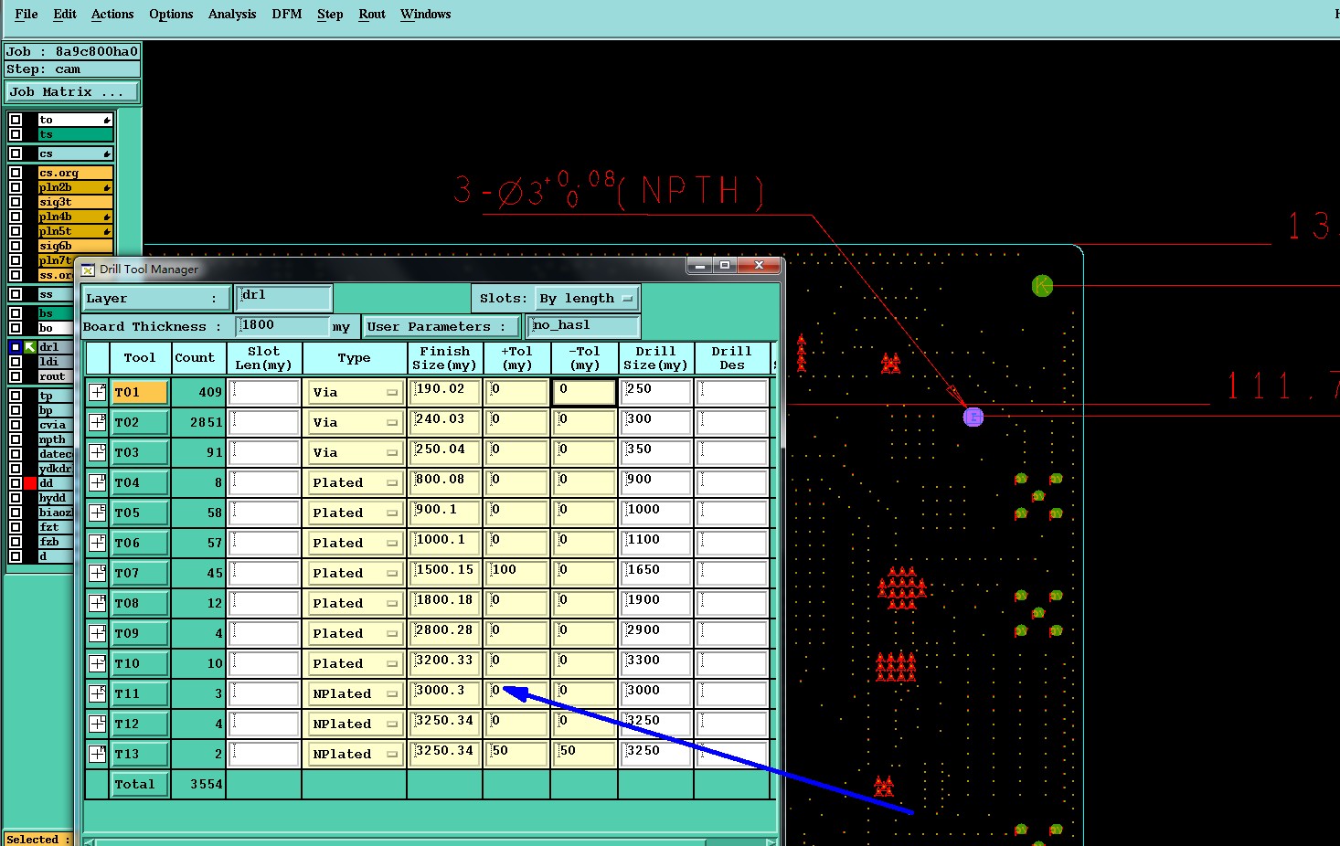Toggle the checkbox for layer 'to'
The width and height of the screenshot is (1340, 846).
coord(16,120)
